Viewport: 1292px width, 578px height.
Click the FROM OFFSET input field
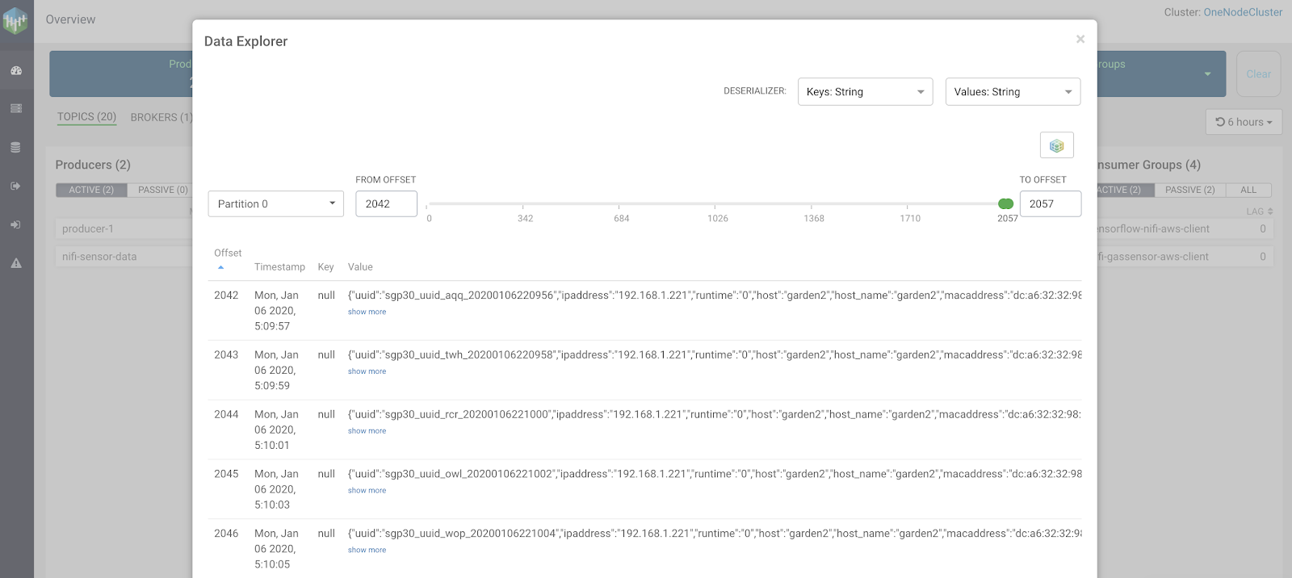386,204
